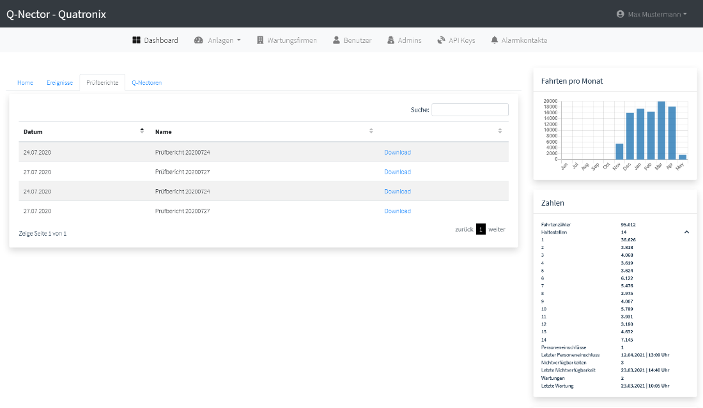Download the last Prüfbericht 20200727 row
703x408 pixels.
tap(398, 211)
